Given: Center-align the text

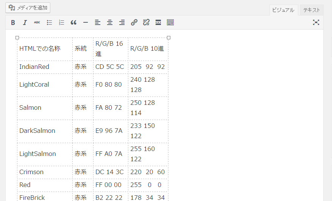Looking at the screenshot, I should (x=110, y=23).
